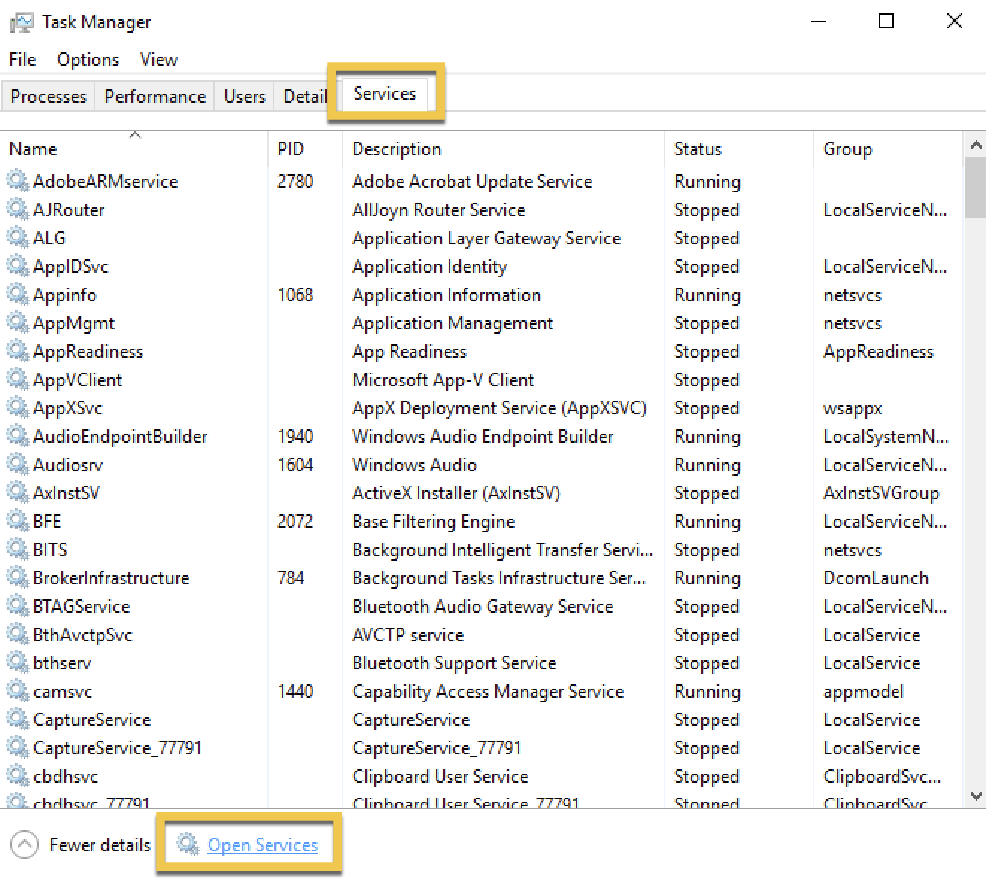Click Running status of Audiosrv row
Viewport: 986px width, 881px height.
[x=708, y=465]
